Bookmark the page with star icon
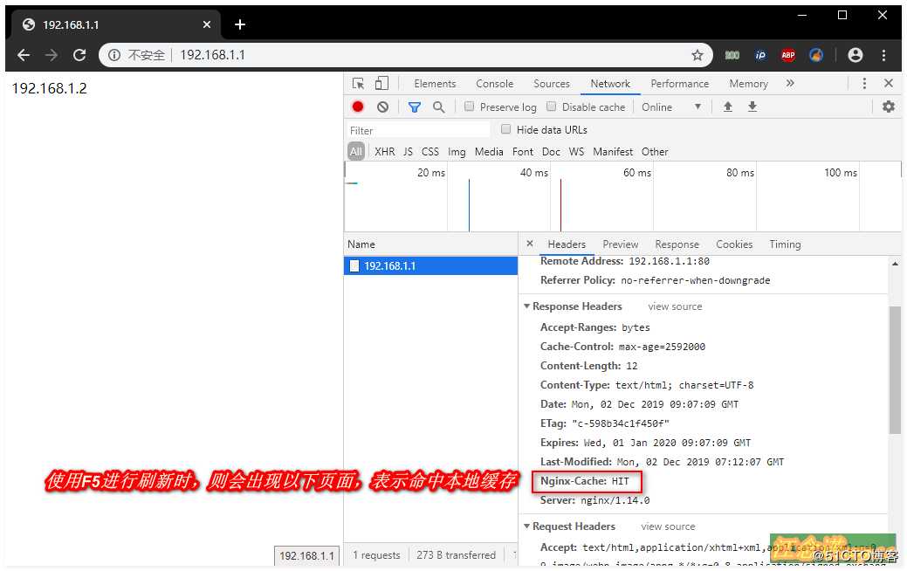The height and width of the screenshot is (571, 907). coord(697,55)
